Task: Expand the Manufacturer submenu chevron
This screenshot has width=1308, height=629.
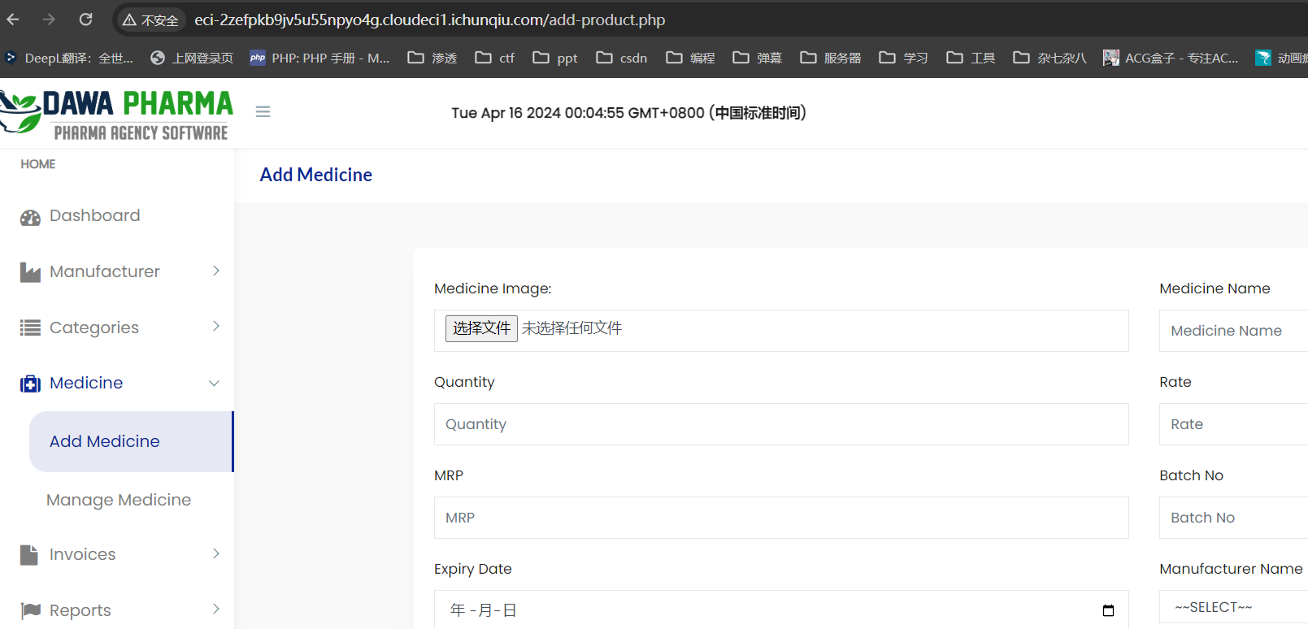Action: (x=216, y=271)
